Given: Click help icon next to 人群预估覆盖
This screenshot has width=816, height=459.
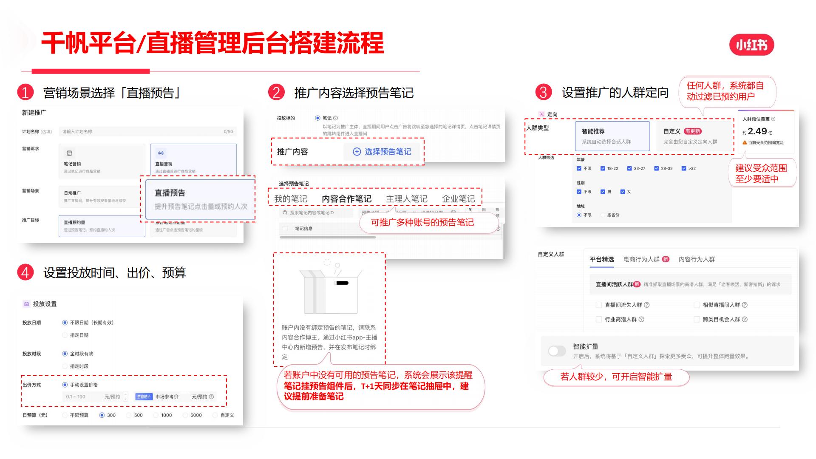Looking at the screenshot, I should click(773, 119).
